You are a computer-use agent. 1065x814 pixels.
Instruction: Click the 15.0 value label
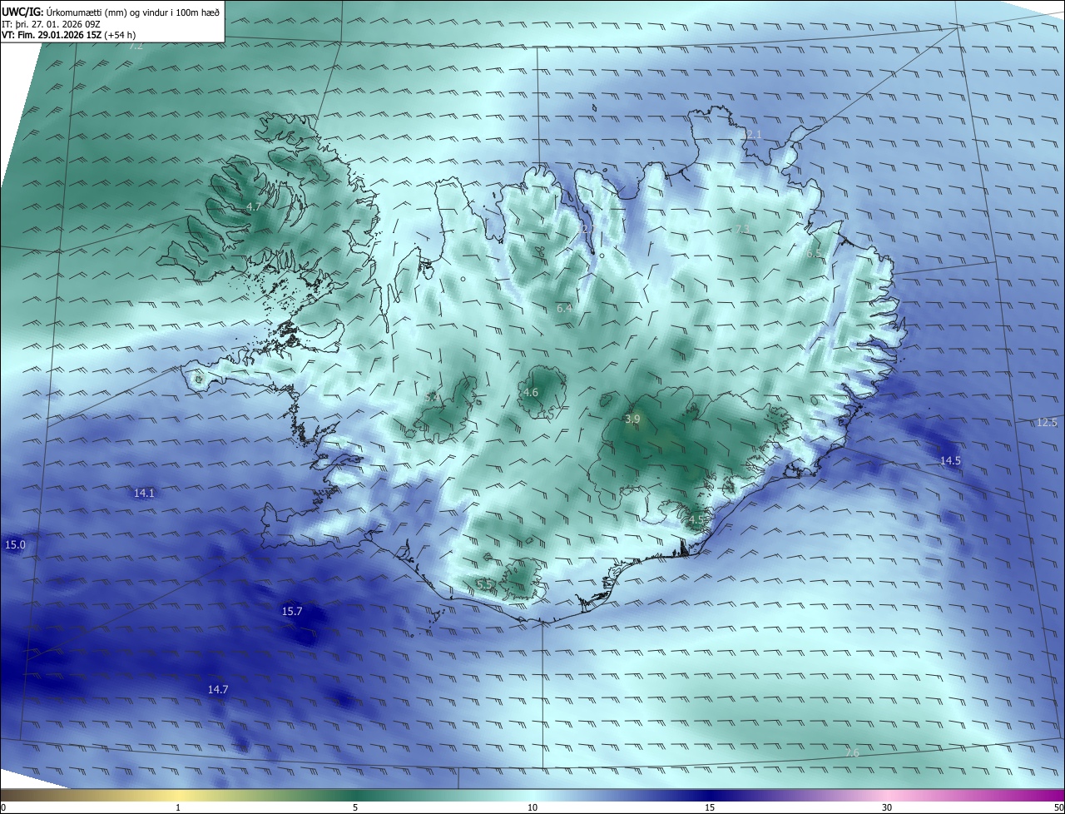click(x=16, y=544)
